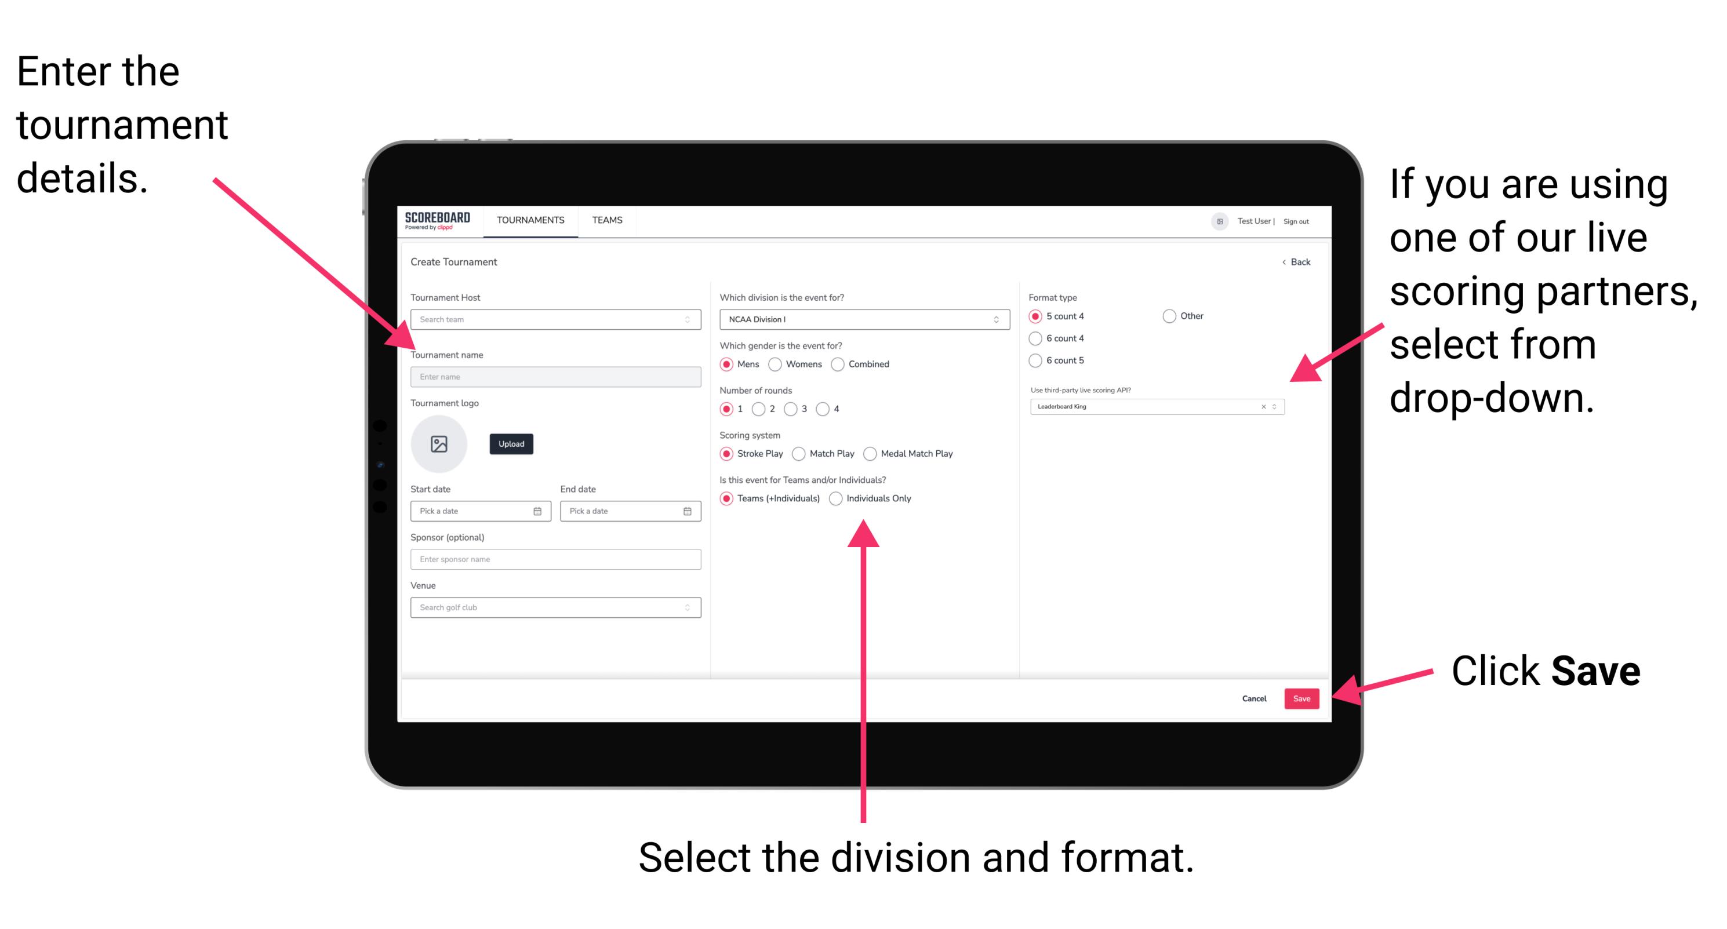Screen dimensions: 1727x929
Task: Click the venue search dropdown icon
Action: (686, 607)
